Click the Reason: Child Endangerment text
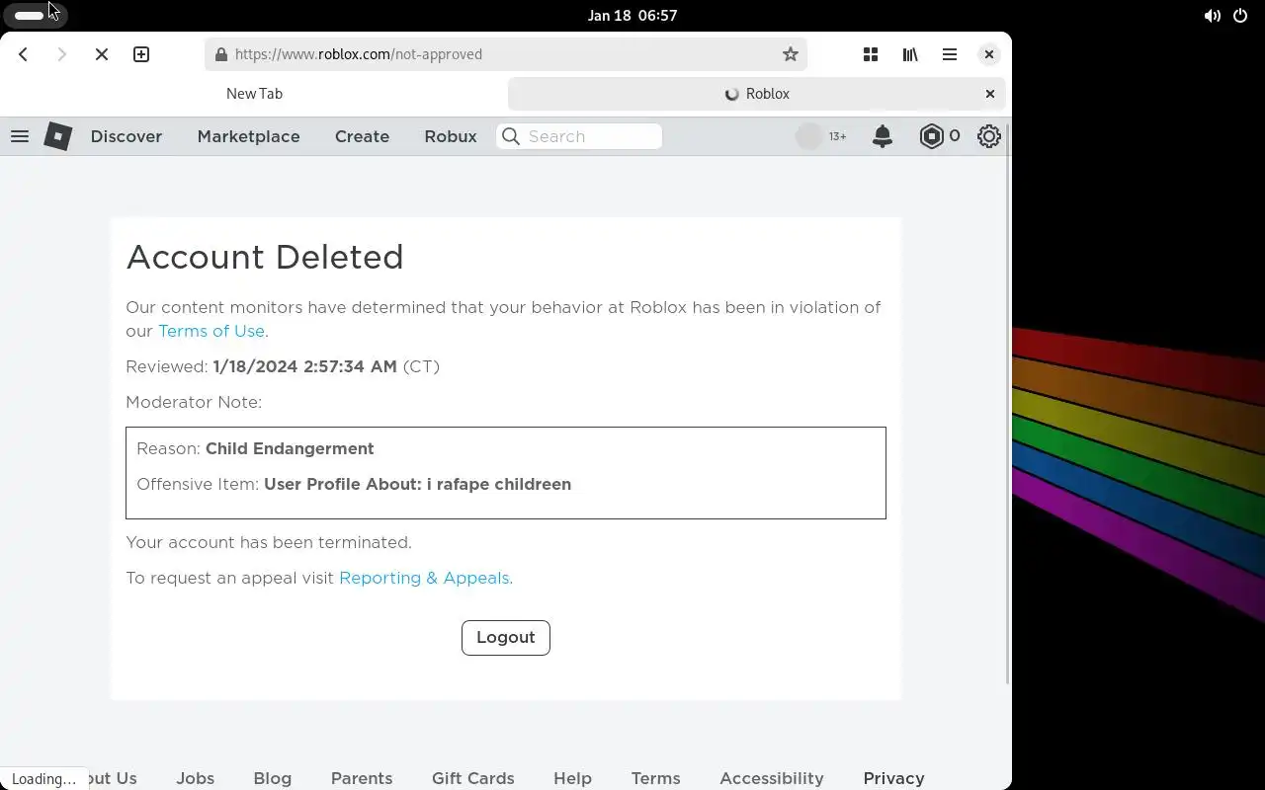Image resolution: width=1265 pixels, height=790 pixels. pos(255,449)
